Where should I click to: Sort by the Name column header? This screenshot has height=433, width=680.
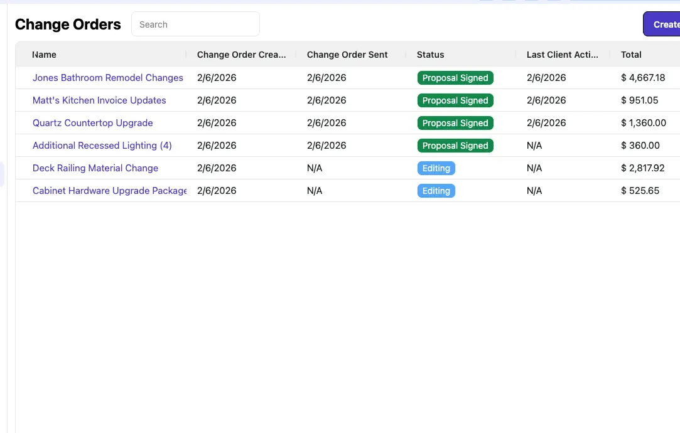click(45, 55)
